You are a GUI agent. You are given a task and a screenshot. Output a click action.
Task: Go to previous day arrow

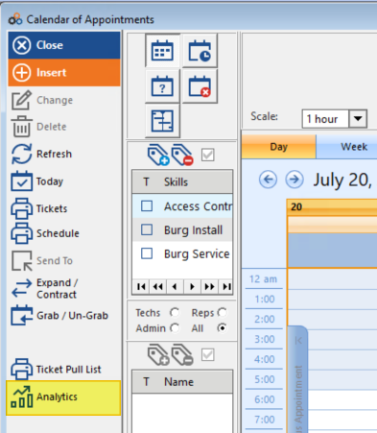[268, 180]
